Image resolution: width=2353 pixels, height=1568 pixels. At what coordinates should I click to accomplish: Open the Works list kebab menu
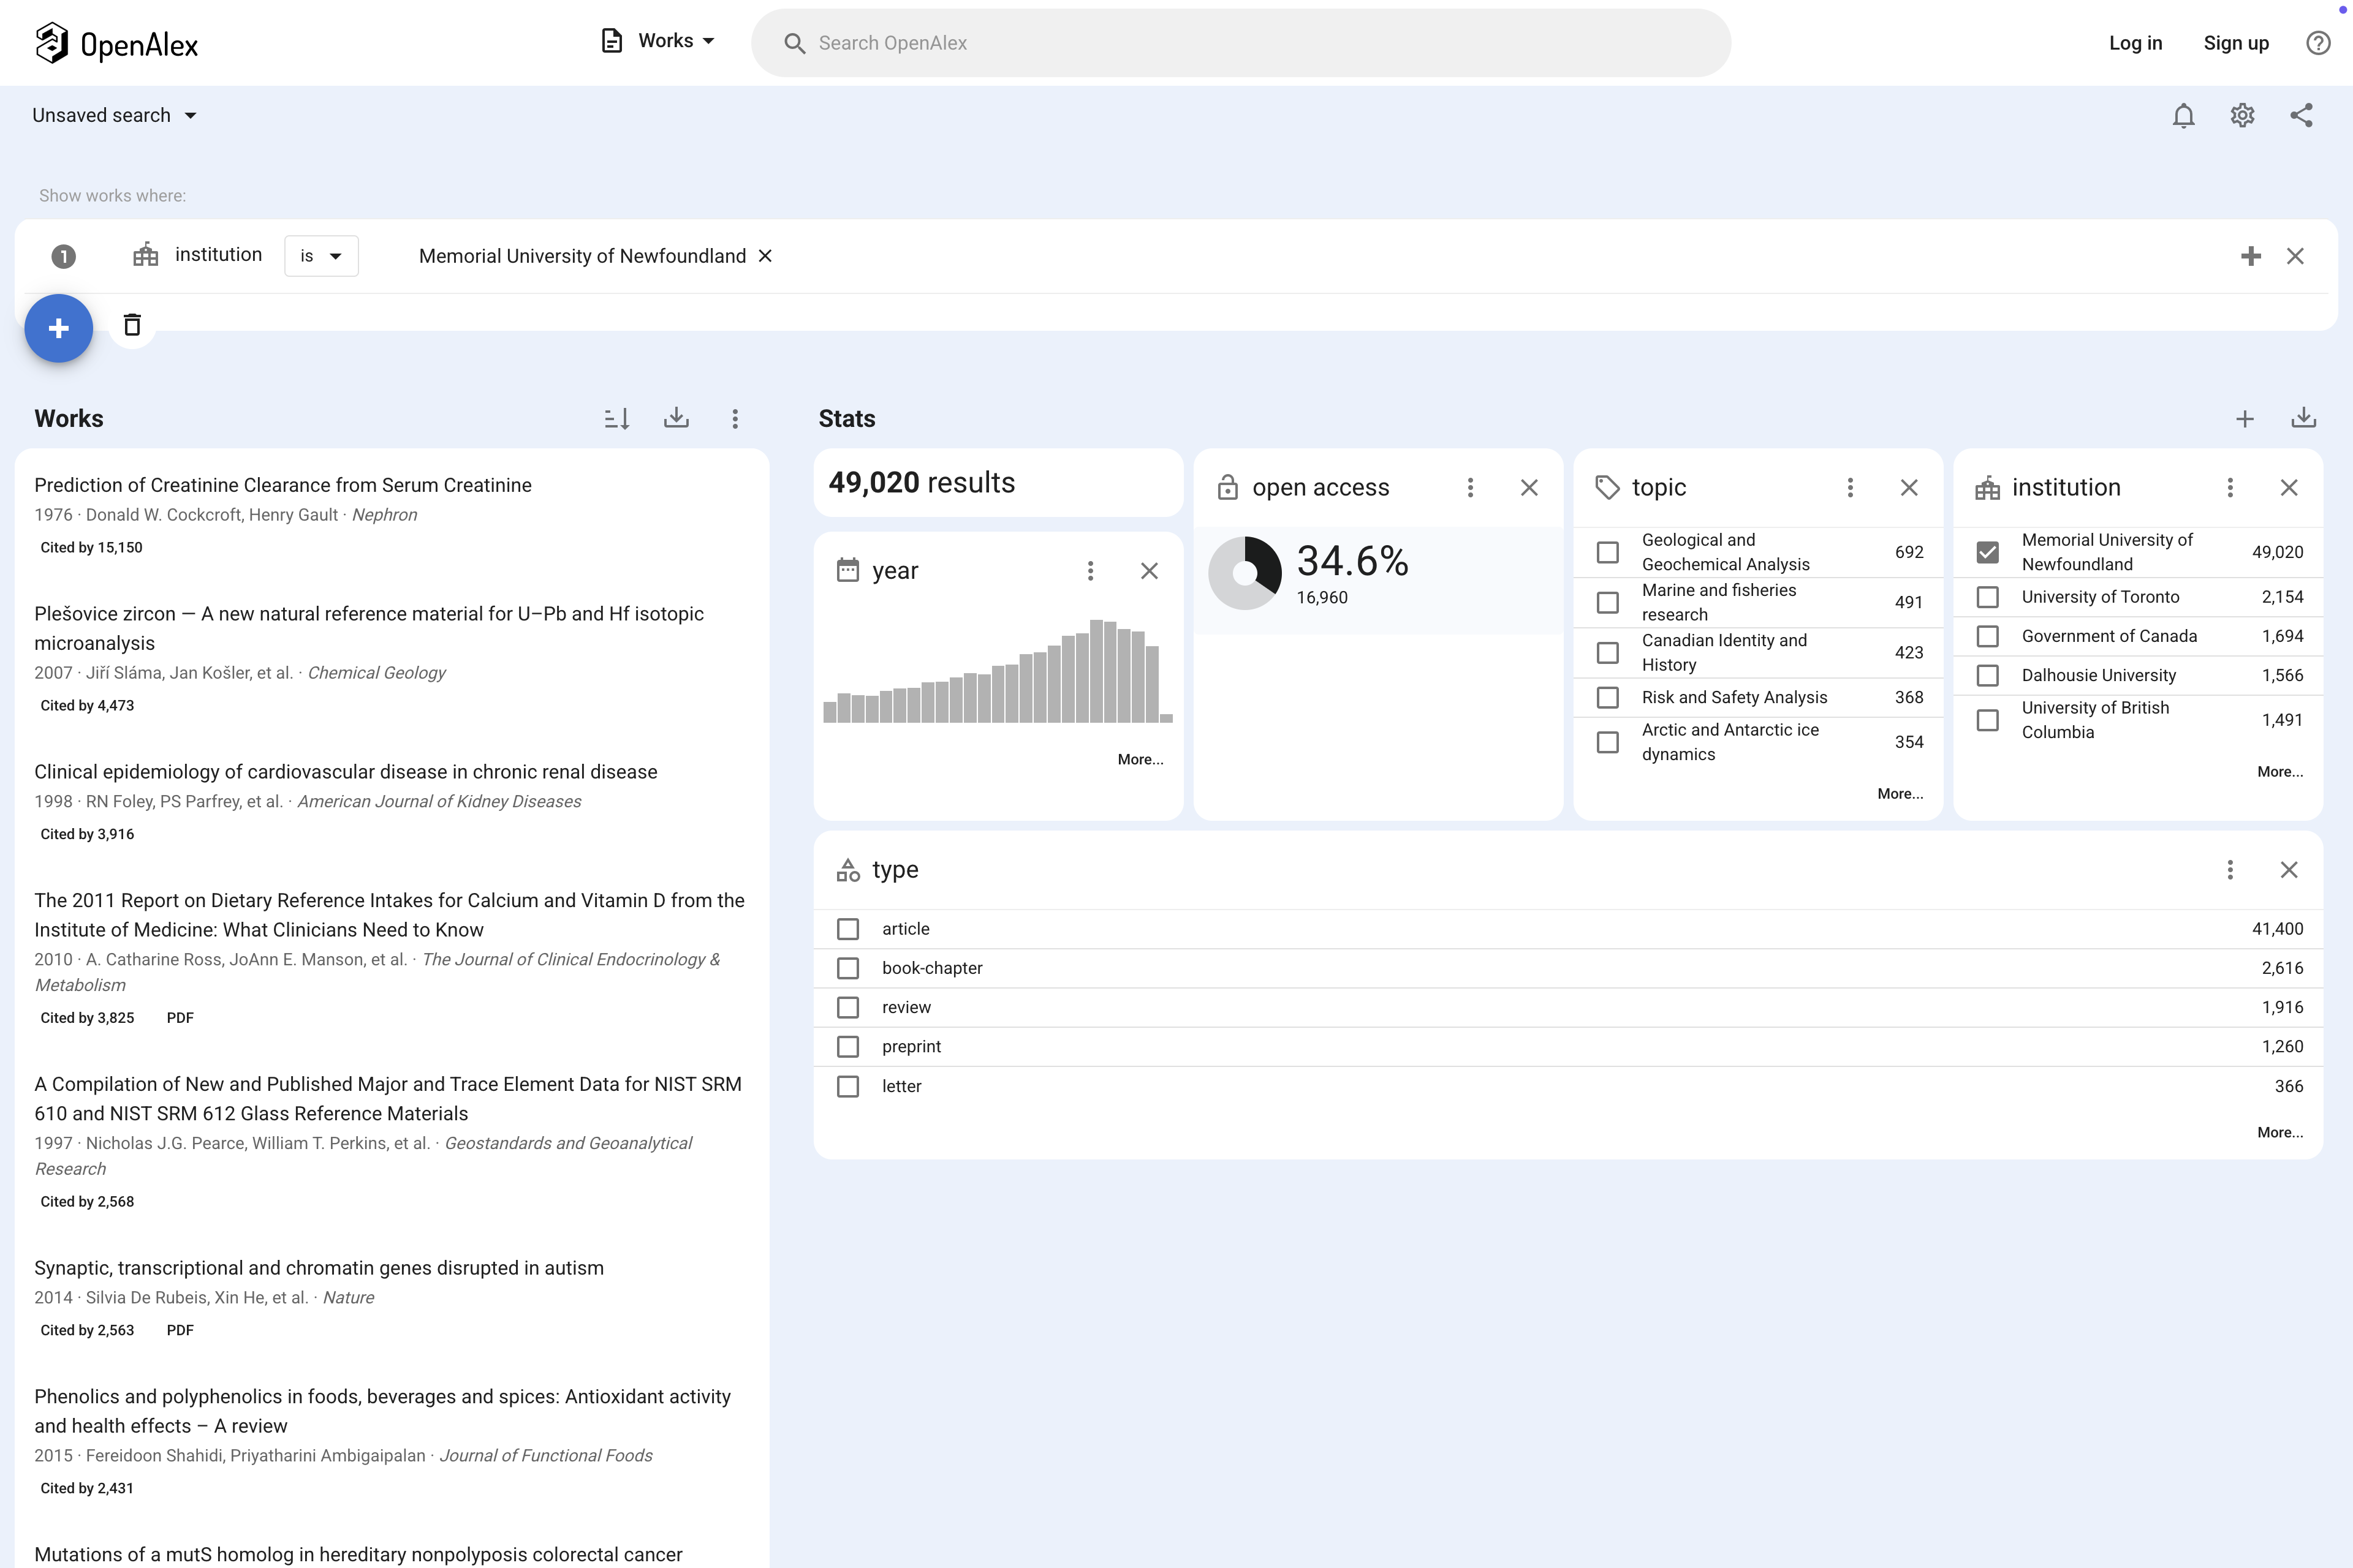[x=734, y=419]
